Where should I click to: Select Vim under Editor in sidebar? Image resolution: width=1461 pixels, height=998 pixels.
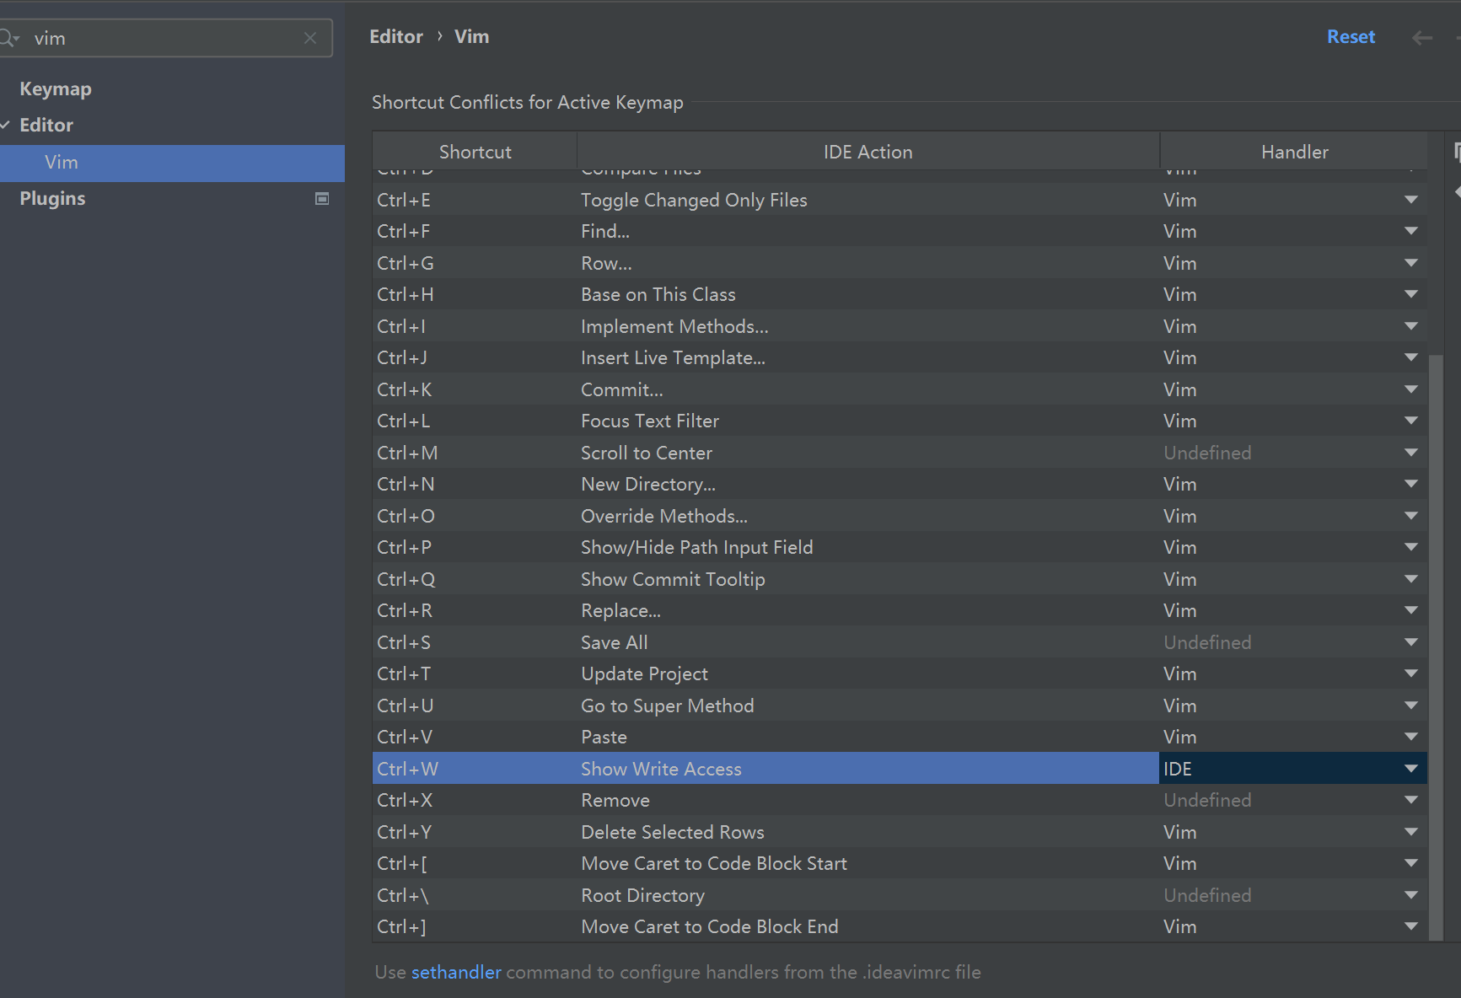62,162
